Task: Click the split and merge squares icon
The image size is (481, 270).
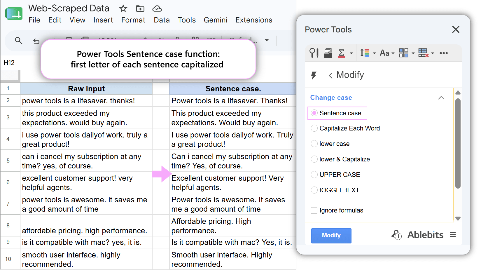Action: pyautogui.click(x=403, y=53)
